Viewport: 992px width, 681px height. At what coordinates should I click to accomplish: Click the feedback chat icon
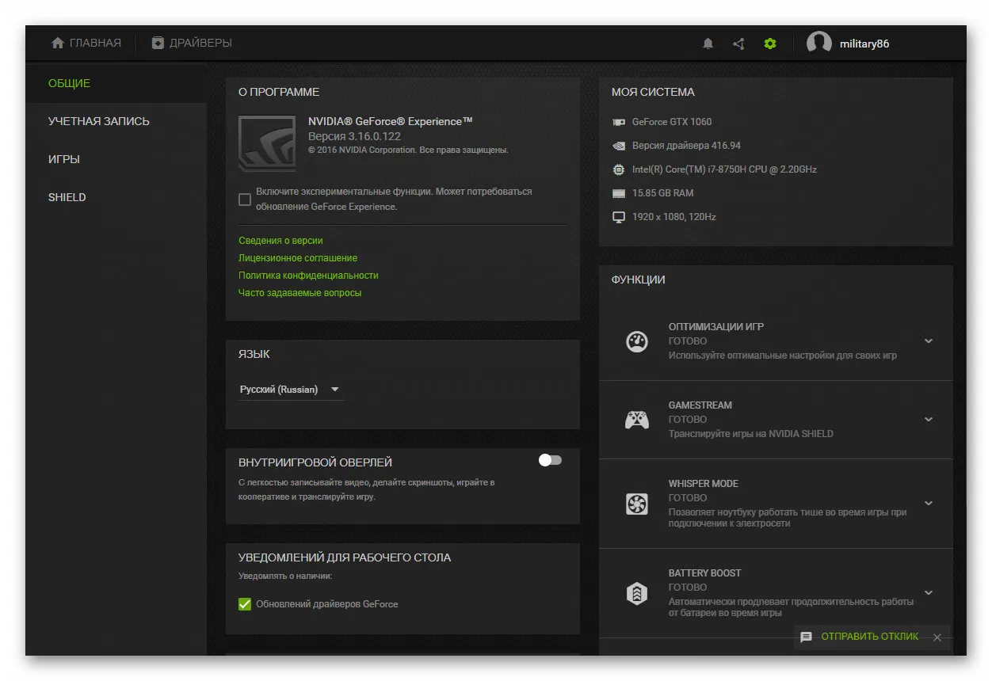click(807, 637)
